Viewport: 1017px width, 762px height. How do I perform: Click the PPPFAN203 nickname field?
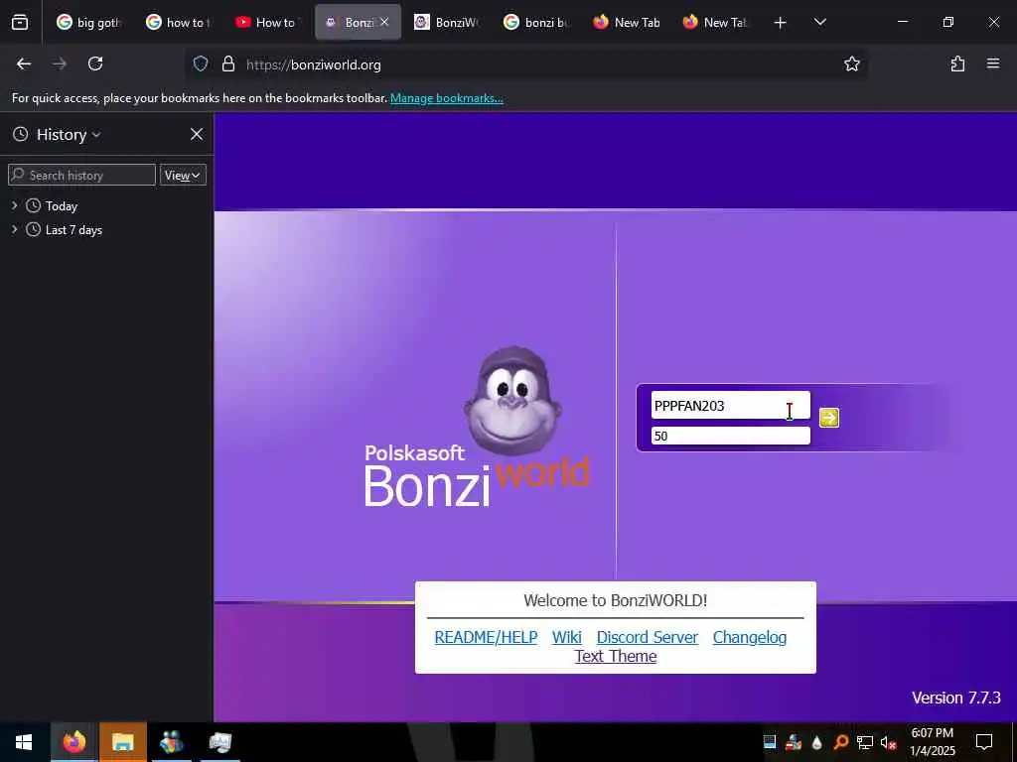[730, 406]
